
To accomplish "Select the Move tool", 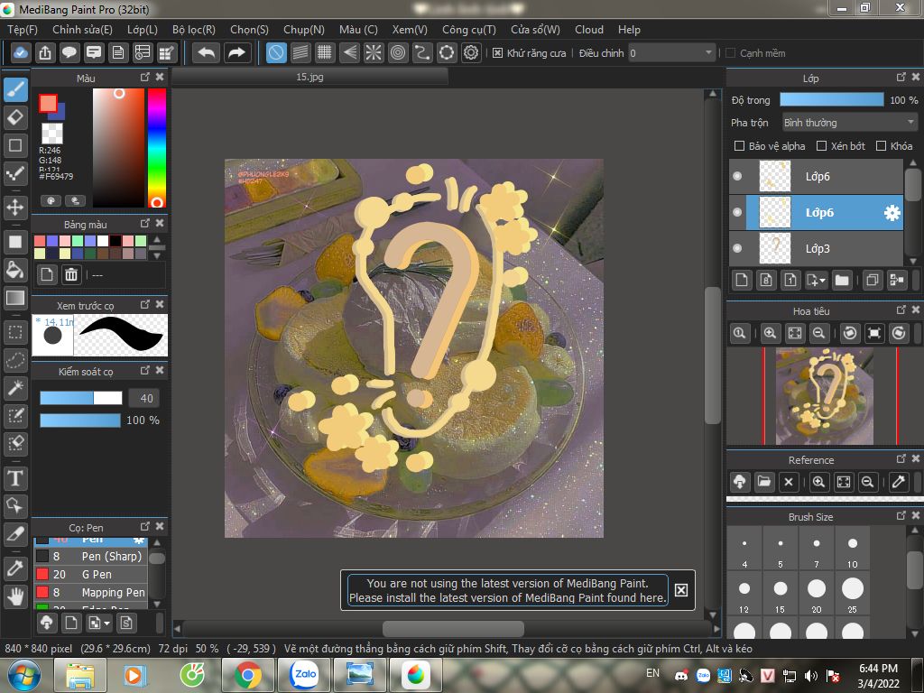I will (x=16, y=207).
